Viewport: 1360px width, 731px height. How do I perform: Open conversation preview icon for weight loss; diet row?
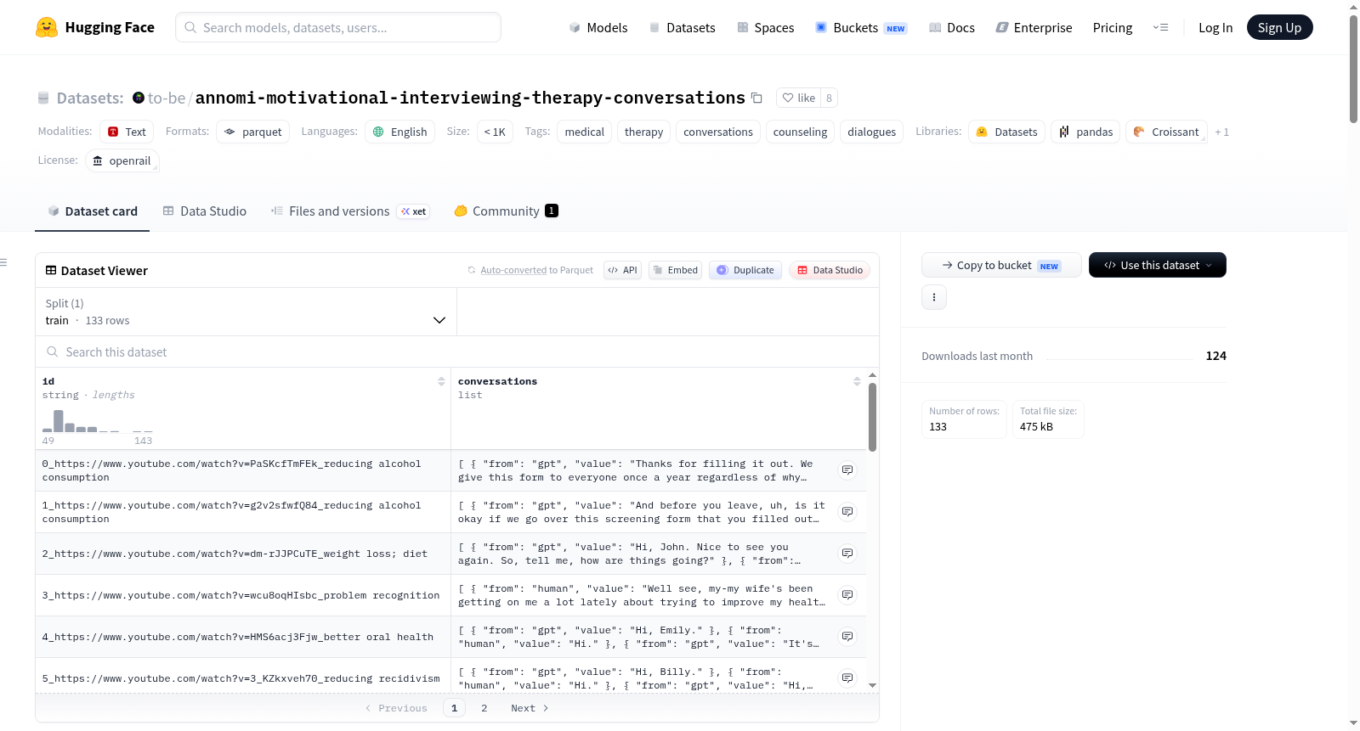pyautogui.click(x=847, y=554)
